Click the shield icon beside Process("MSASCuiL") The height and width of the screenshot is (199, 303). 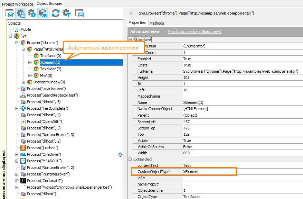[x=23, y=161]
